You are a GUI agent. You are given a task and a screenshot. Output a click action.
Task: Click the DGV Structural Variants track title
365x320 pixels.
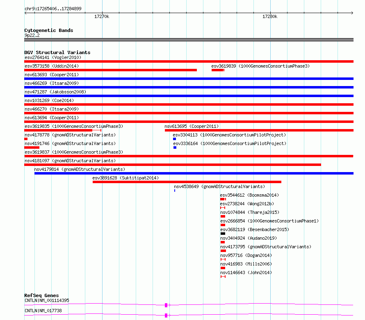(x=57, y=52)
